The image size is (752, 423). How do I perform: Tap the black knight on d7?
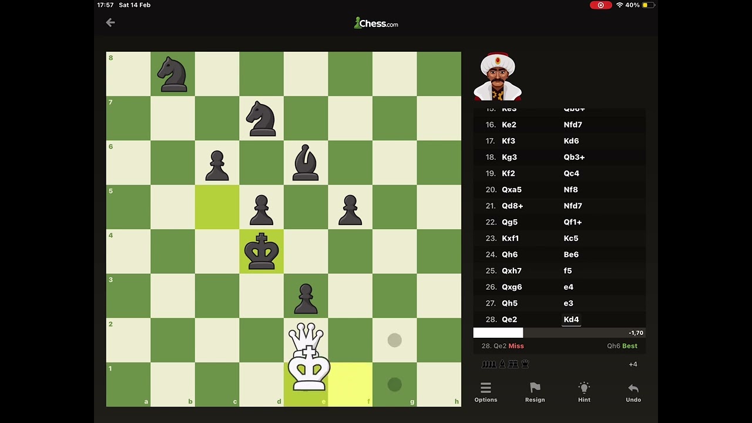click(x=261, y=119)
